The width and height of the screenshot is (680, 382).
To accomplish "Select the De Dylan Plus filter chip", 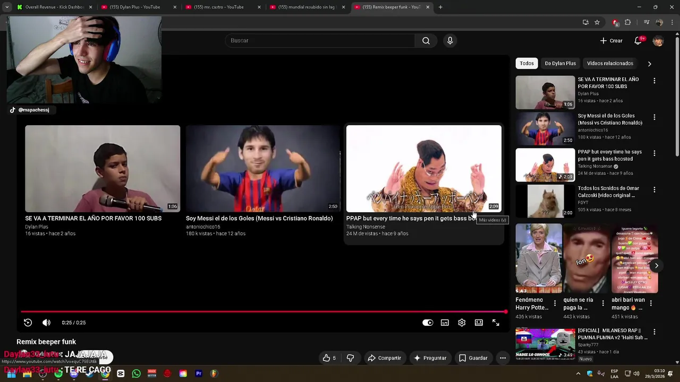I will coord(560,63).
